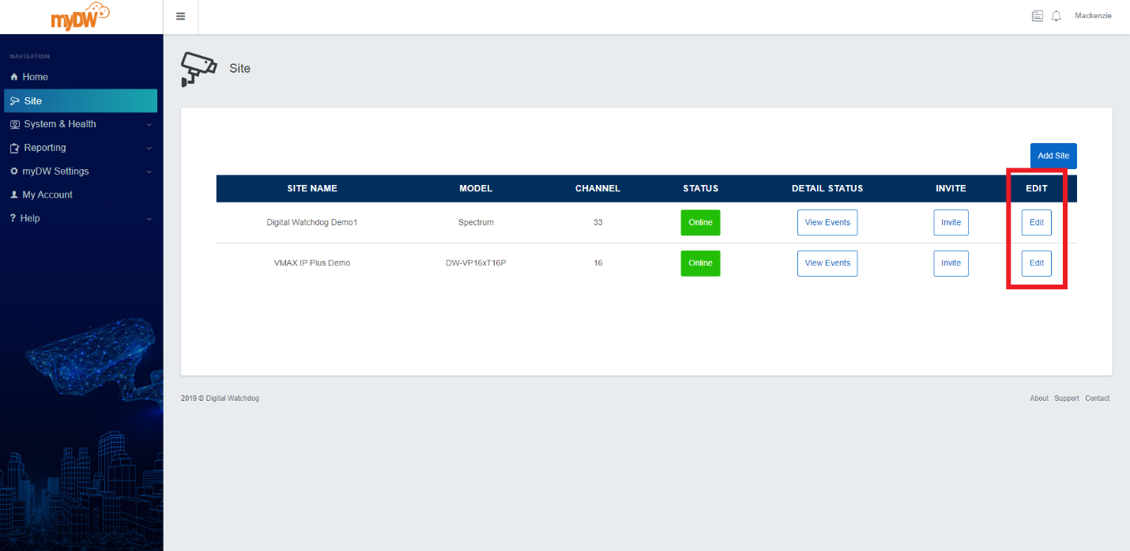Expand the myDW Settings submenu chevron
The image size is (1130, 551).
[149, 172]
